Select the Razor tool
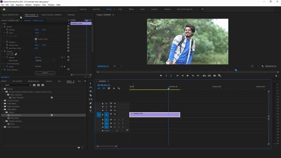Screen dimensions: 281x158 [x=90, y=95]
